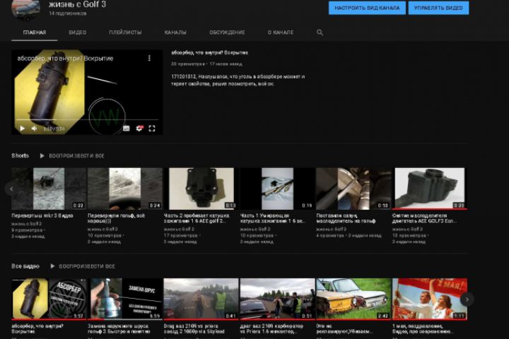This screenshot has height=339, width=509.
Task: Open the Абсорбер thumbnail in all videos
Action: click(49, 299)
